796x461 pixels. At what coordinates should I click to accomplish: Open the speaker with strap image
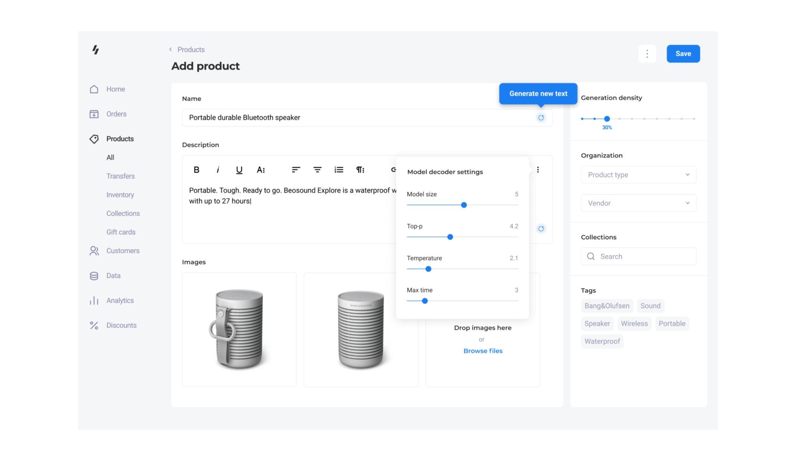(239, 329)
